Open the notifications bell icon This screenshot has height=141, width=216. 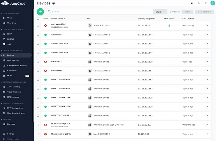(192, 3)
